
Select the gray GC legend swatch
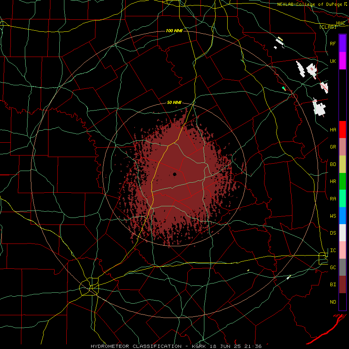342,267
